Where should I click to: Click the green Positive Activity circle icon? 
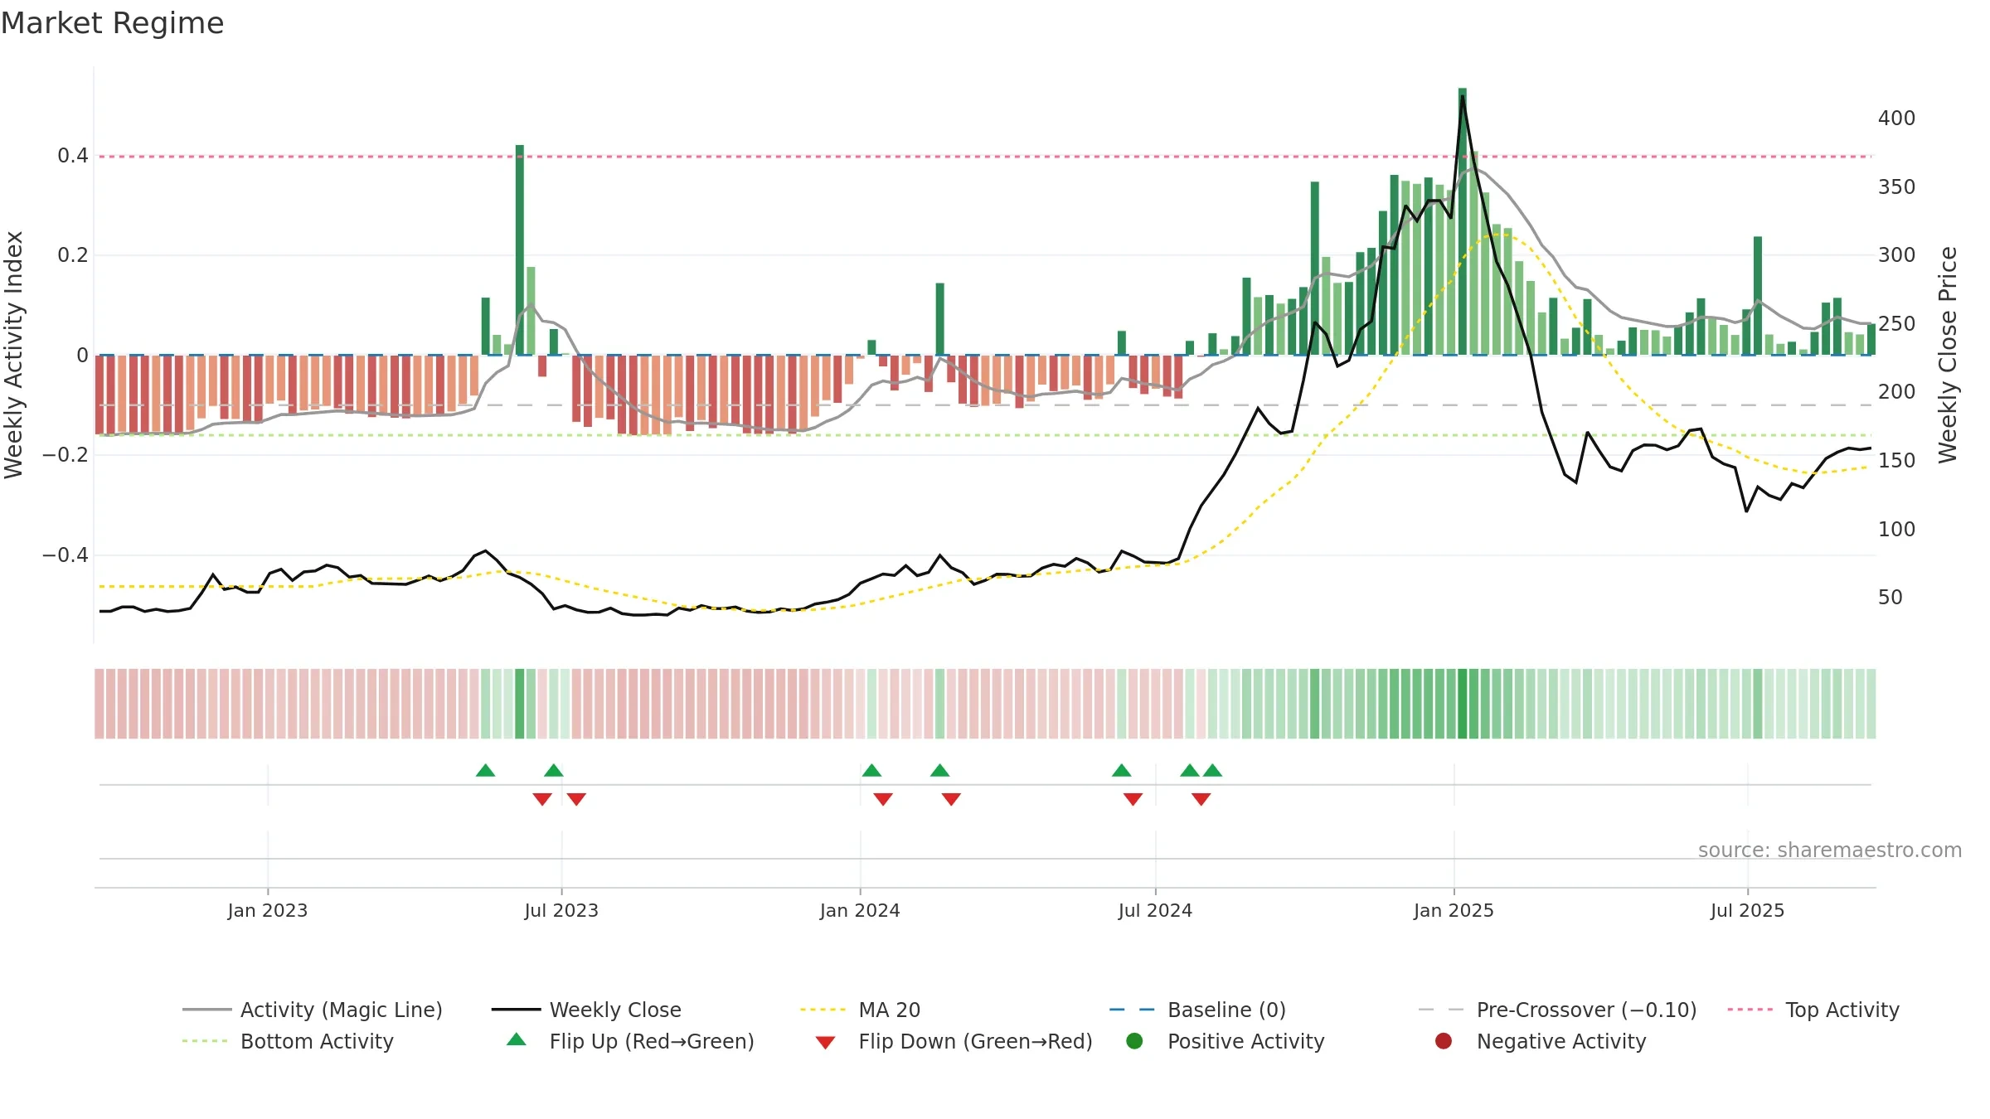(x=1134, y=1040)
